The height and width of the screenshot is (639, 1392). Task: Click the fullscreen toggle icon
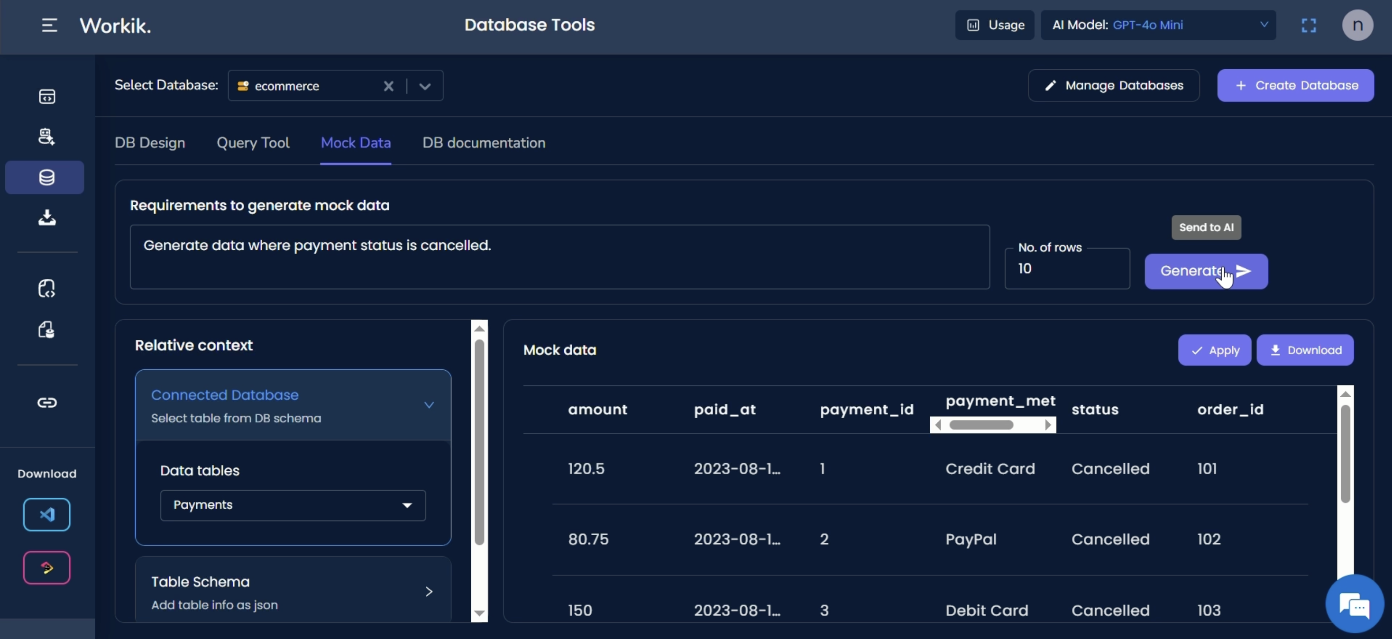coord(1308,25)
